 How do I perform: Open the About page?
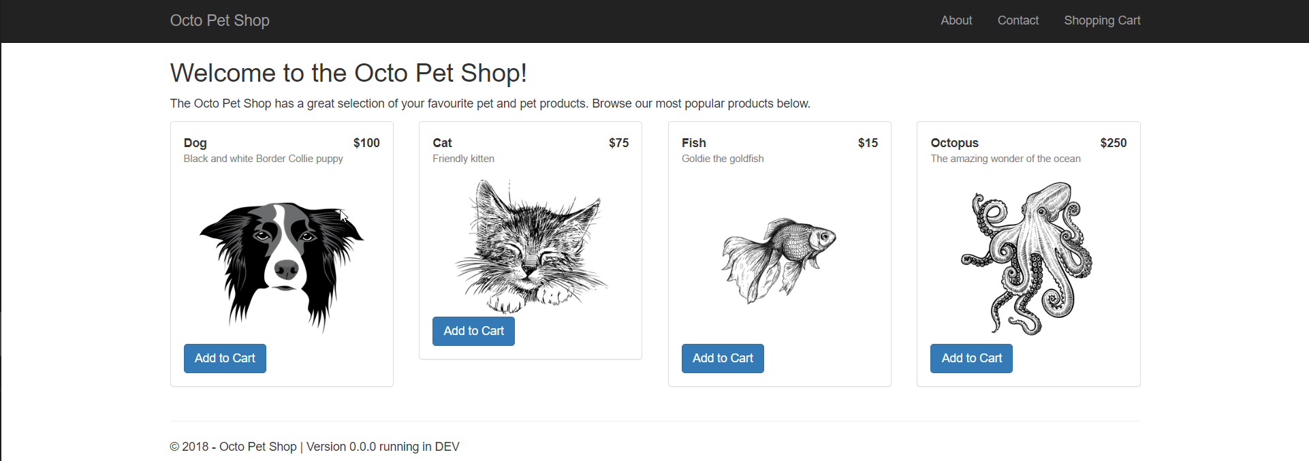pos(956,20)
